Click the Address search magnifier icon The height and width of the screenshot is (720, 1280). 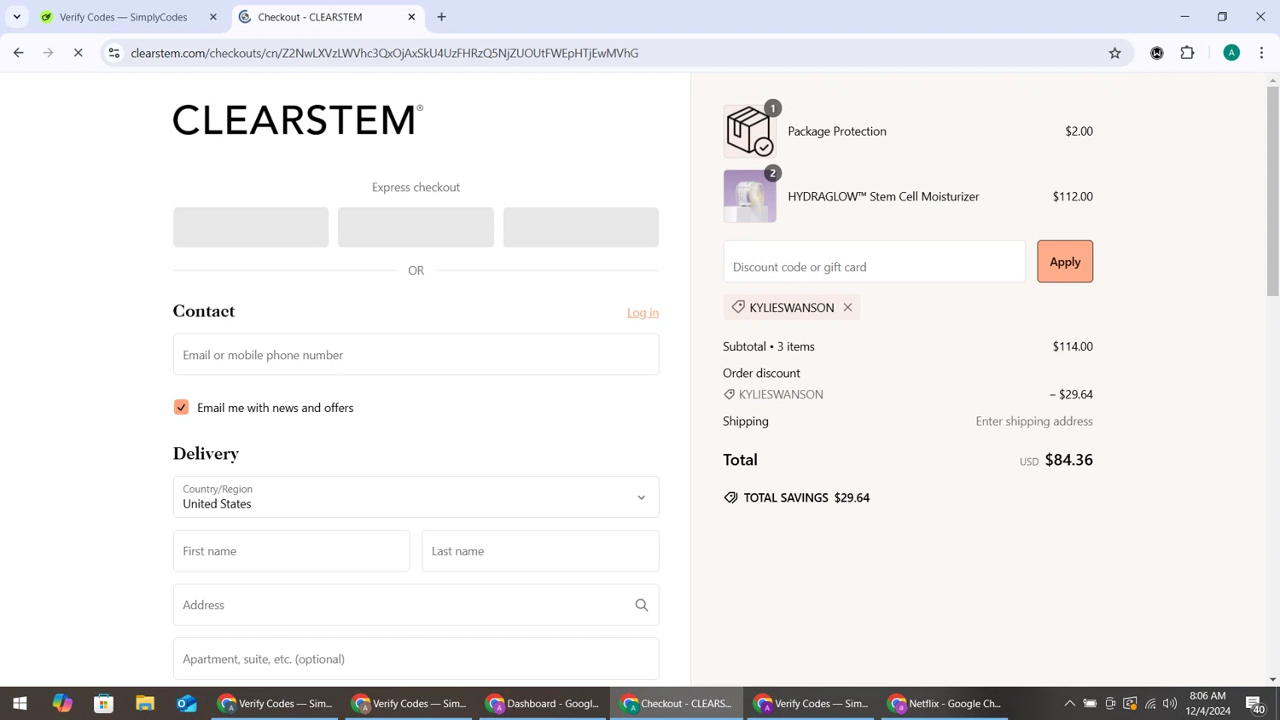coord(642,605)
